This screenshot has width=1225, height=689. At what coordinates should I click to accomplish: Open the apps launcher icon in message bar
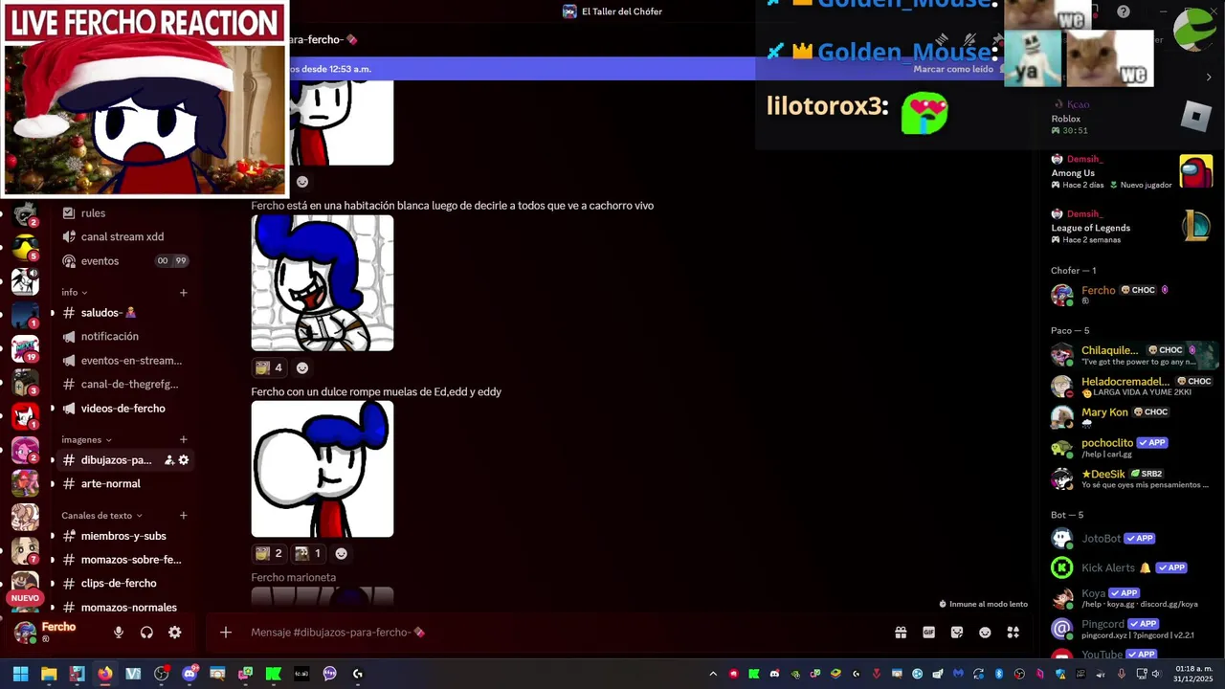coord(1013,633)
